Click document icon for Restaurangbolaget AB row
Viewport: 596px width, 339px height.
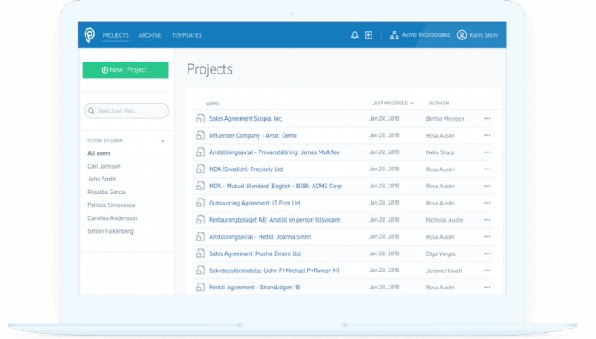click(x=200, y=219)
